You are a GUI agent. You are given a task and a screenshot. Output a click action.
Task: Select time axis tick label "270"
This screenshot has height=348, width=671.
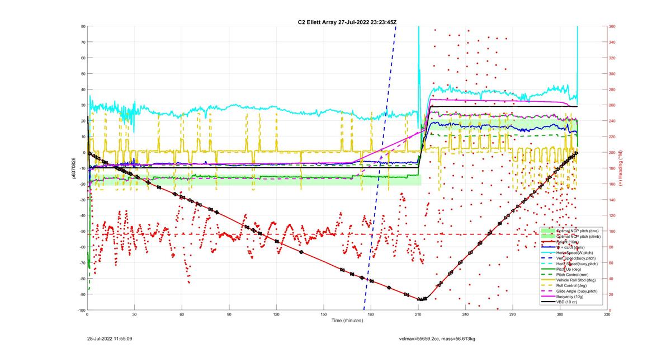[513, 315]
